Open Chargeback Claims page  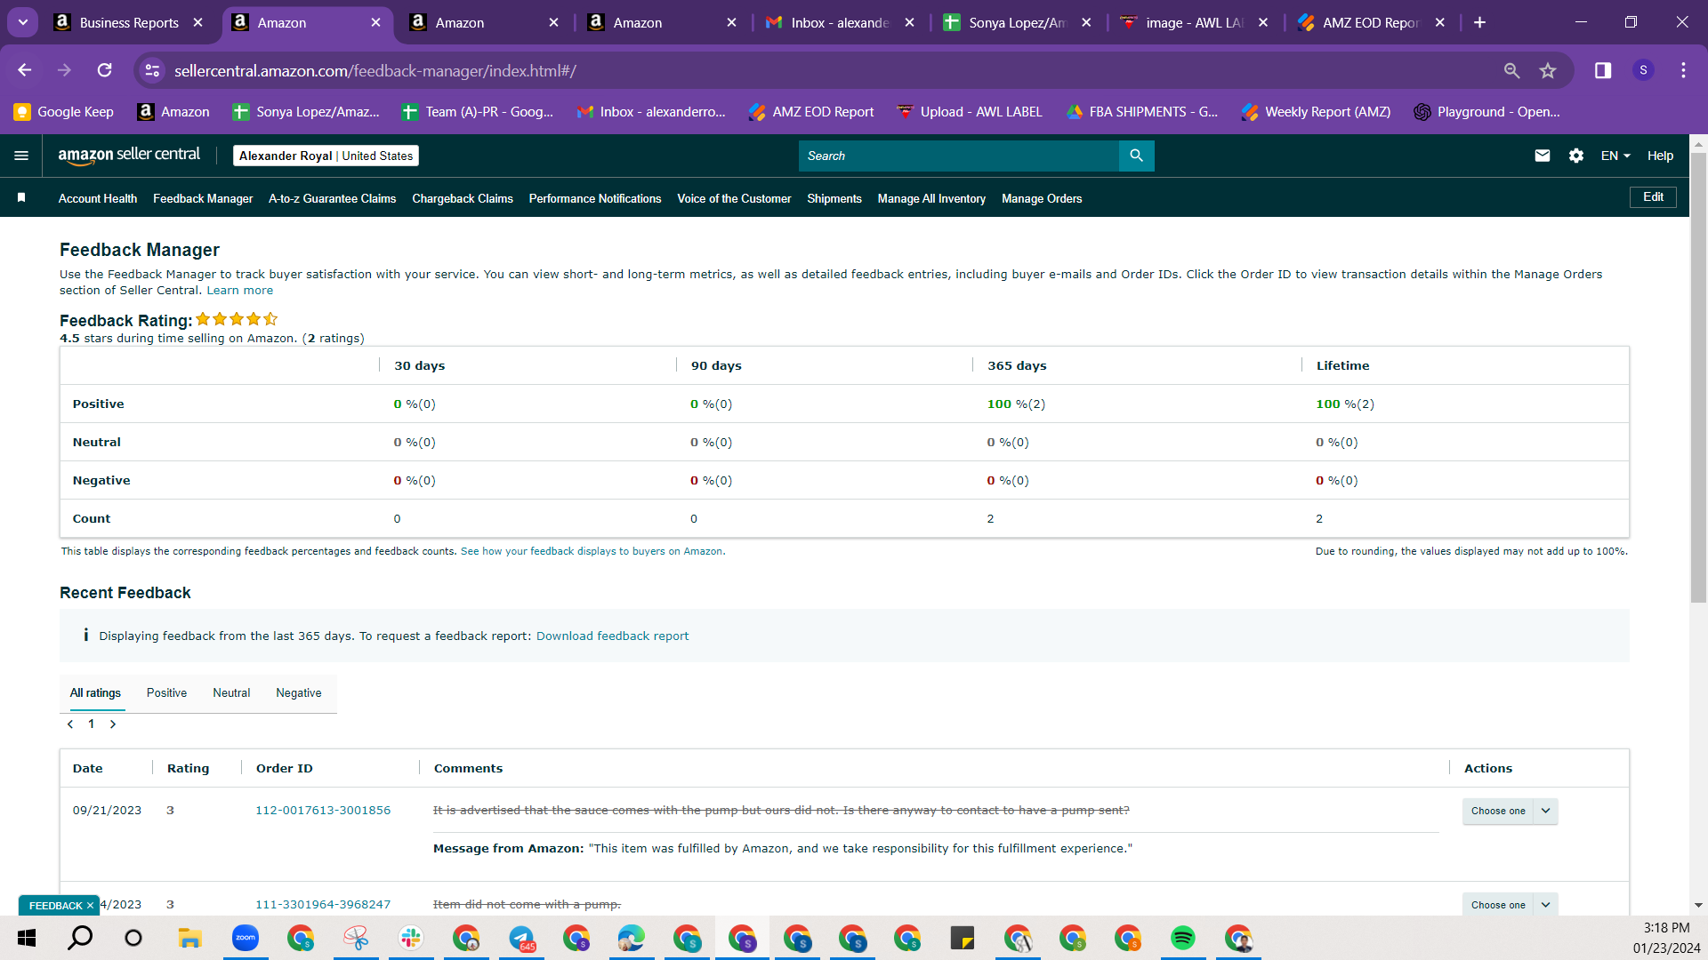click(463, 198)
